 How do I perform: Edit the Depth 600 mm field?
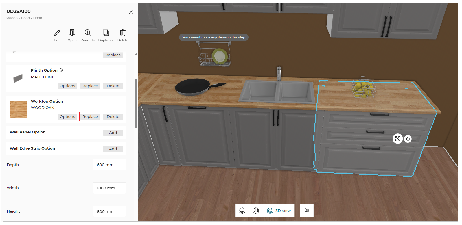point(109,165)
